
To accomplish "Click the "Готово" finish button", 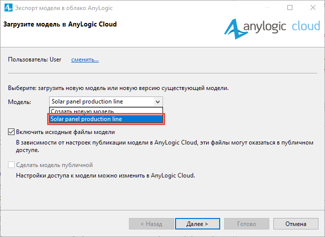I will pyautogui.click(x=247, y=224).
